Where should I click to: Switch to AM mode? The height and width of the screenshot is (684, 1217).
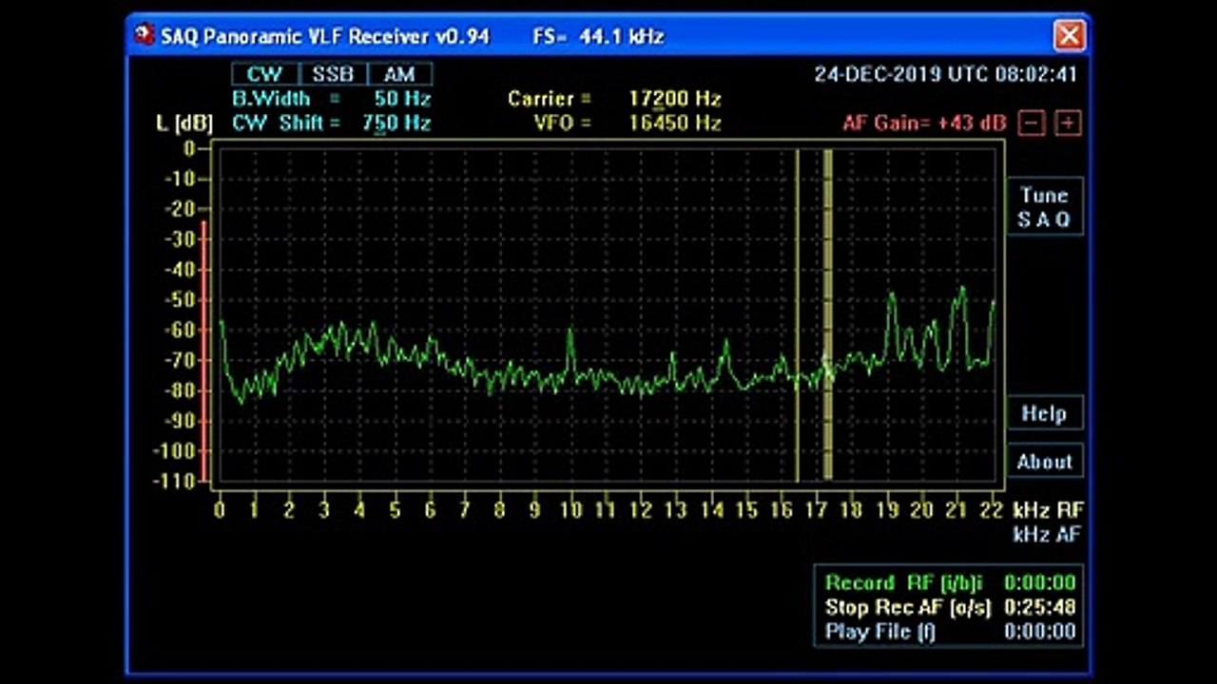coord(399,74)
